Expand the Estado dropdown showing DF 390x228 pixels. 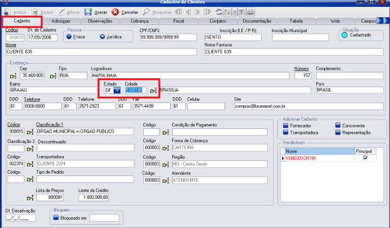117,90
